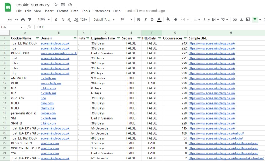Open the broken-link-checker sample URL
Screen dimensions: 265x161
(226, 158)
